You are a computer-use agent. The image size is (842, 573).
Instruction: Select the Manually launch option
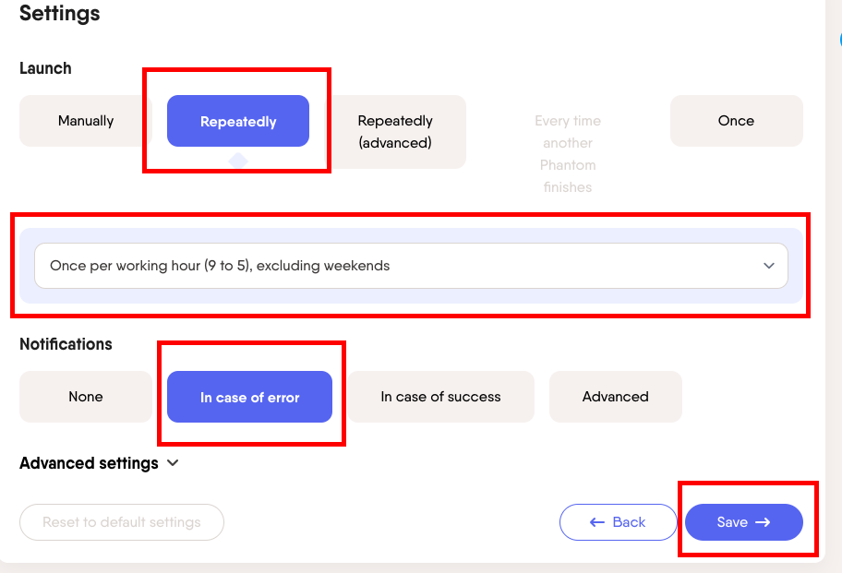85,121
